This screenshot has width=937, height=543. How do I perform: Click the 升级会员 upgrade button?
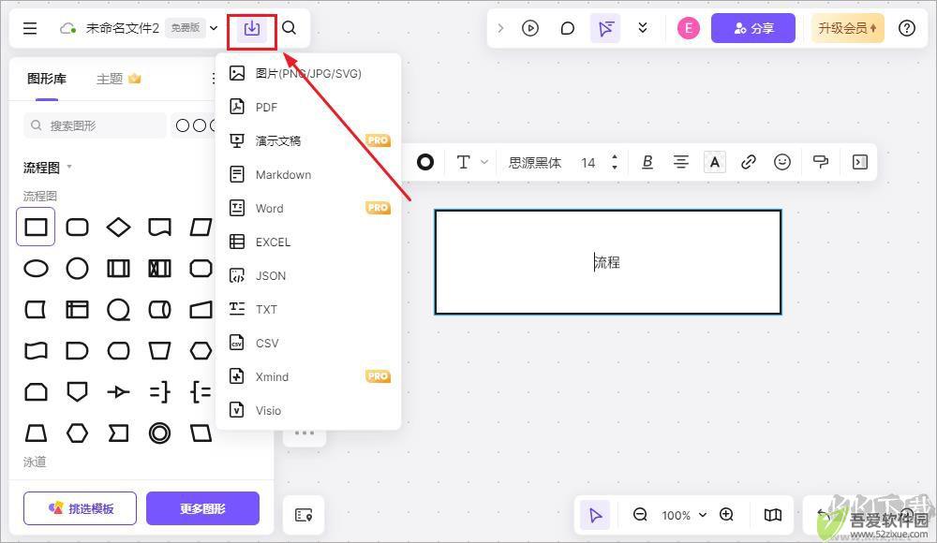(x=847, y=28)
